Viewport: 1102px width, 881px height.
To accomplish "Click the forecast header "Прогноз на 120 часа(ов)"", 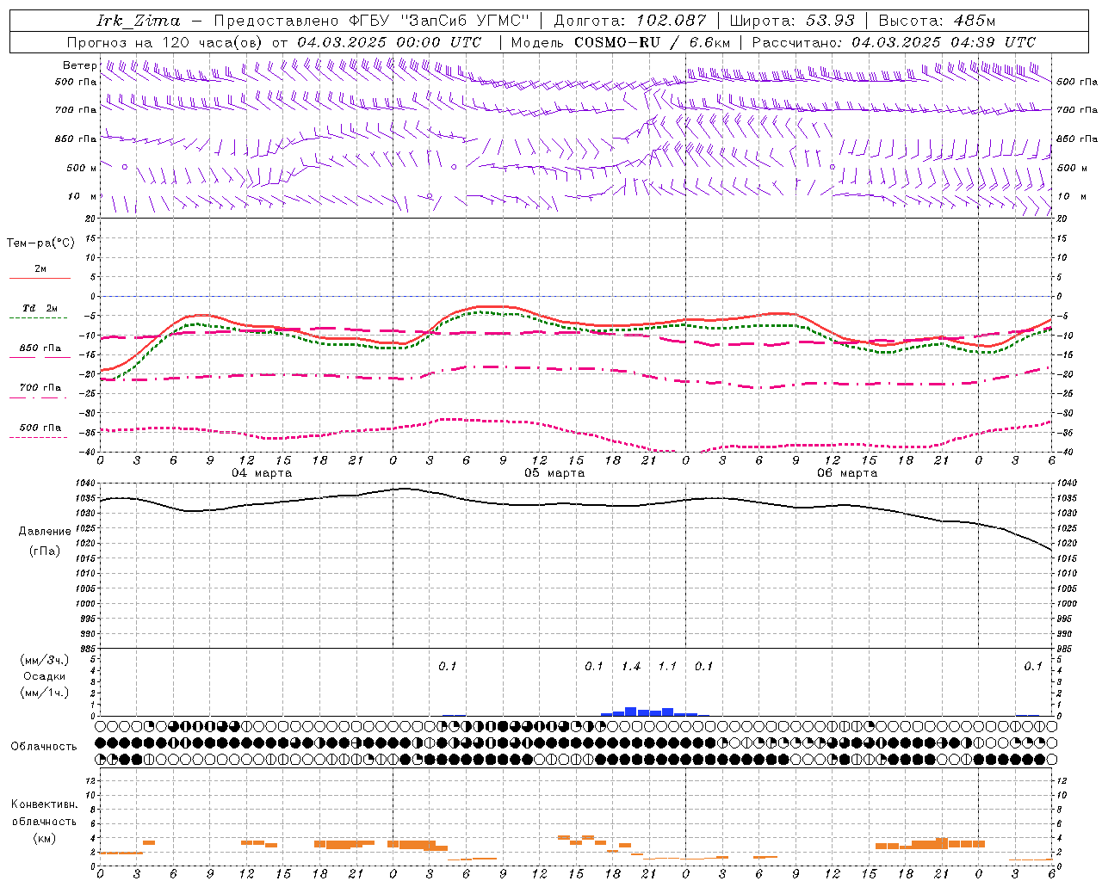I will pos(165,42).
